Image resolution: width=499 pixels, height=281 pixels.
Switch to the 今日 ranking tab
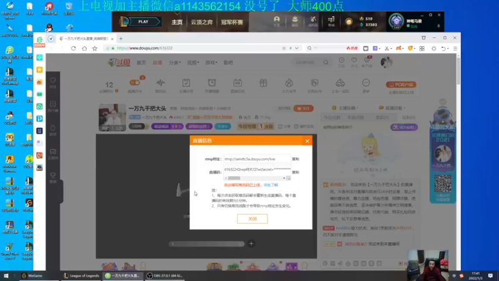[332, 117]
